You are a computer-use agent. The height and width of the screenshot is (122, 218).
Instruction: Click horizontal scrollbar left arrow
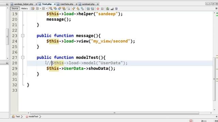coord(28,113)
